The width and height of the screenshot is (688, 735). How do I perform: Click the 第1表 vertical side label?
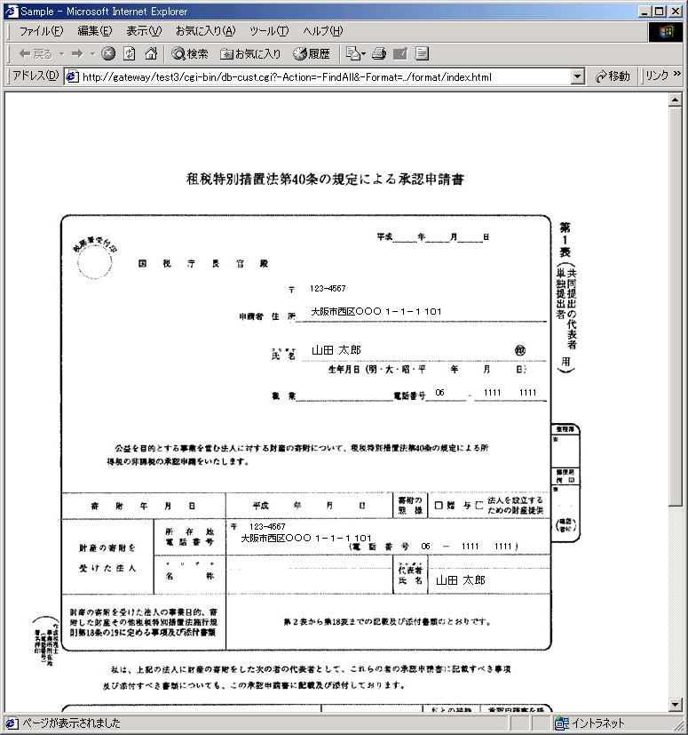tap(565, 240)
